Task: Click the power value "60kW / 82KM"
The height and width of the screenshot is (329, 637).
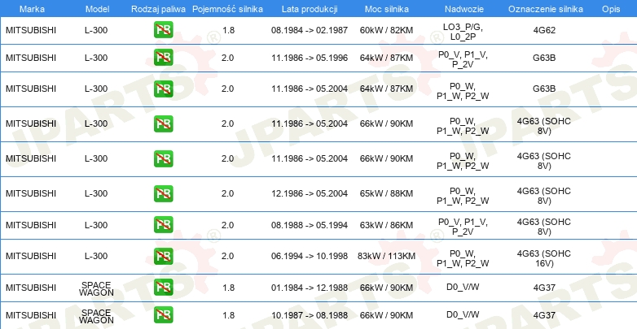Action: click(386, 30)
